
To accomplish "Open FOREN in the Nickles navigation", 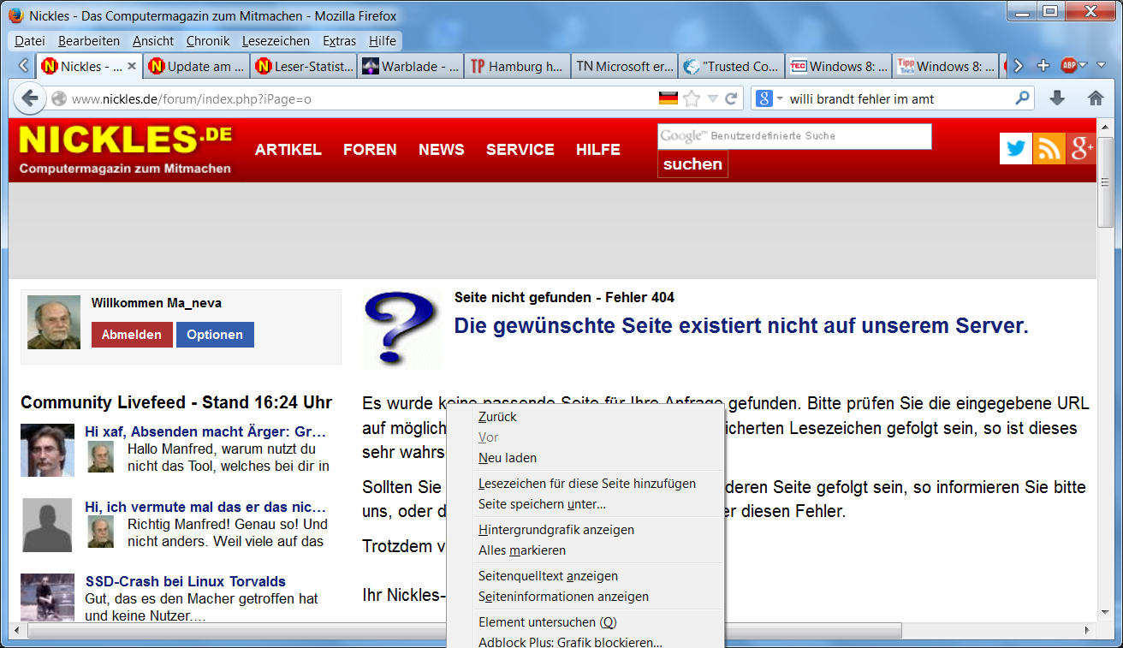I will [370, 149].
